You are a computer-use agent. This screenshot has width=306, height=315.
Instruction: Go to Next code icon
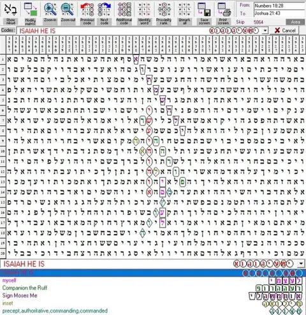click(104, 10)
